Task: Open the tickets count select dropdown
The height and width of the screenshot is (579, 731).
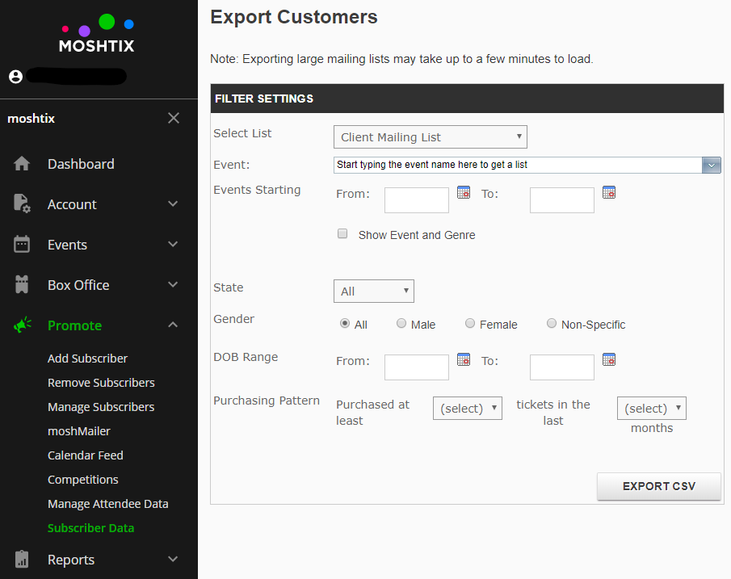Action: (468, 409)
